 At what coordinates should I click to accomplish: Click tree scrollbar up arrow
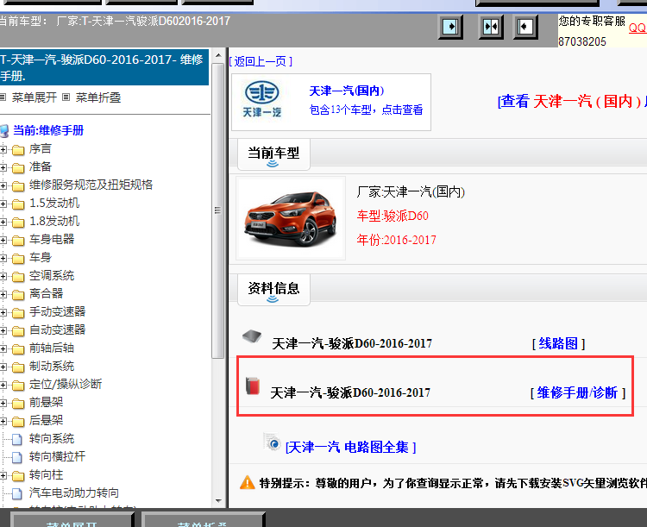tap(218, 55)
